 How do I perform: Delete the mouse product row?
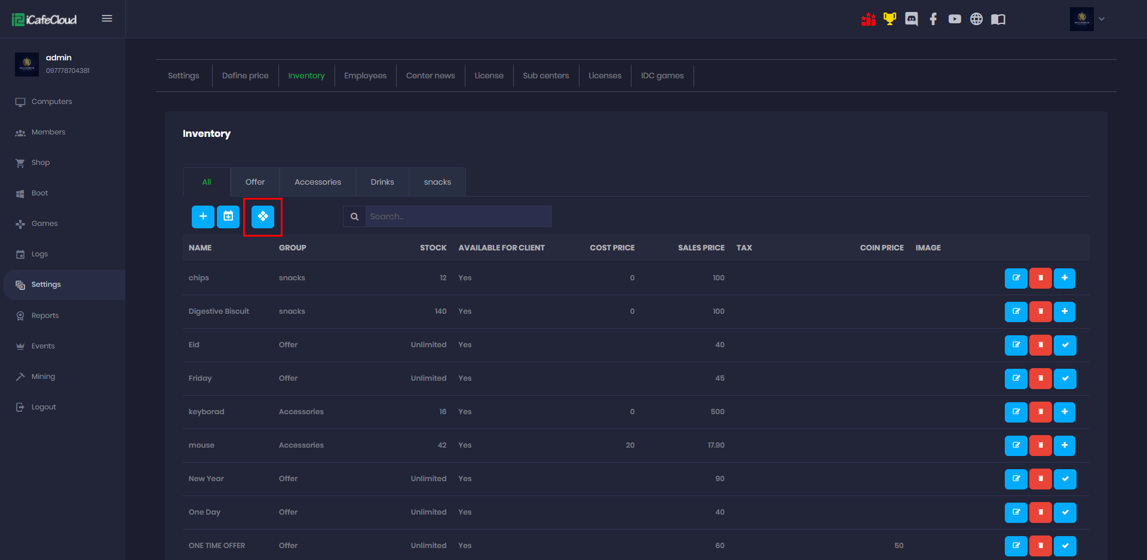(1040, 445)
